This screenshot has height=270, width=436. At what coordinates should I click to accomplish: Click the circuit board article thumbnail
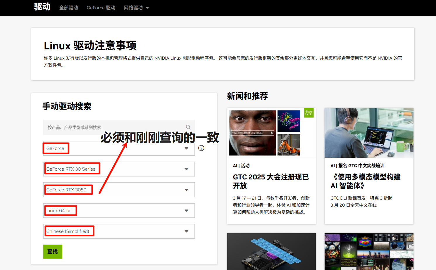[x=271, y=251]
